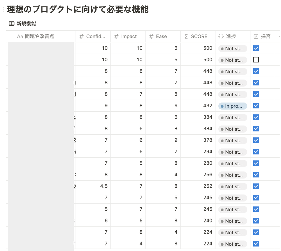281x251 pixels.
Task: Select the SCORE cell showing 432
Action: pos(198,105)
